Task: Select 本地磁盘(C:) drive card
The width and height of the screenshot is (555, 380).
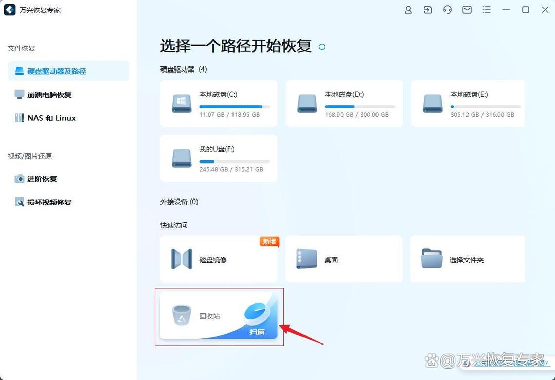Action: [x=219, y=103]
